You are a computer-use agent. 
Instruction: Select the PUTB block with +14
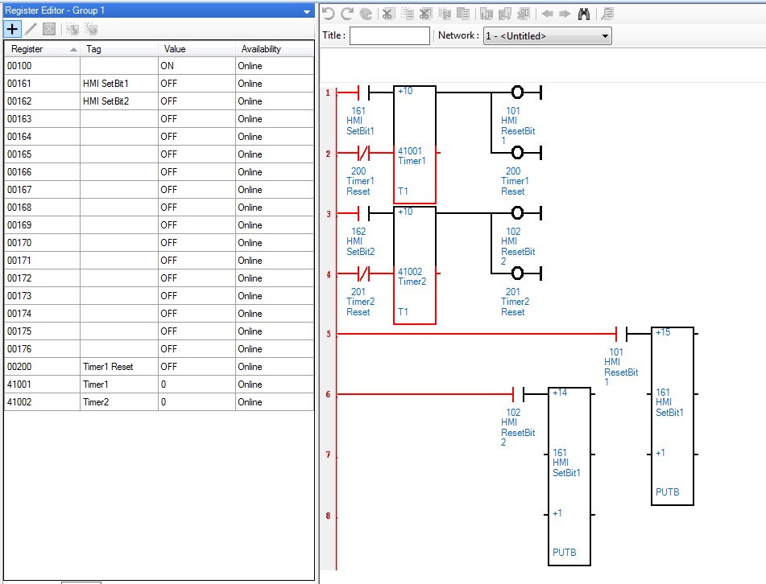[x=569, y=477]
